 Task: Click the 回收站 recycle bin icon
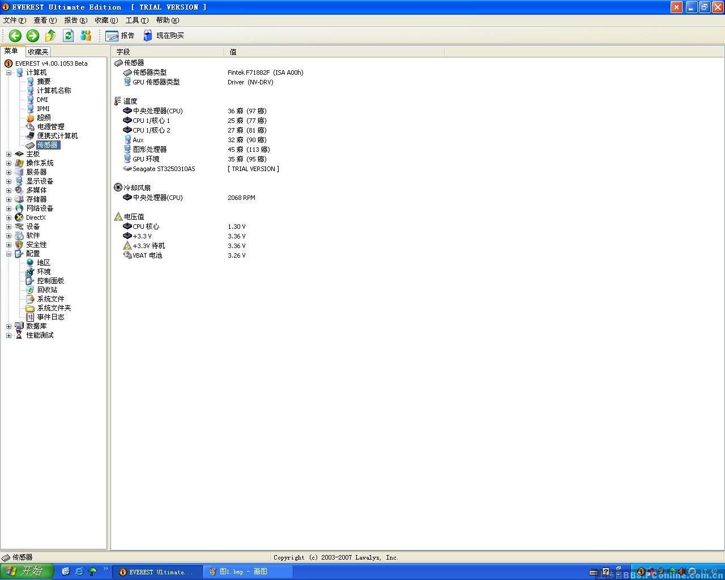[x=30, y=290]
